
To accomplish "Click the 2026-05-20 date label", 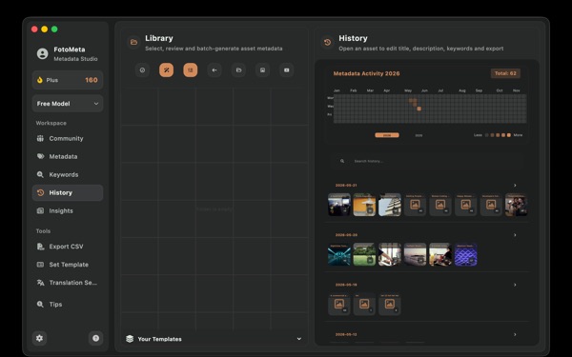I will pyautogui.click(x=346, y=235).
